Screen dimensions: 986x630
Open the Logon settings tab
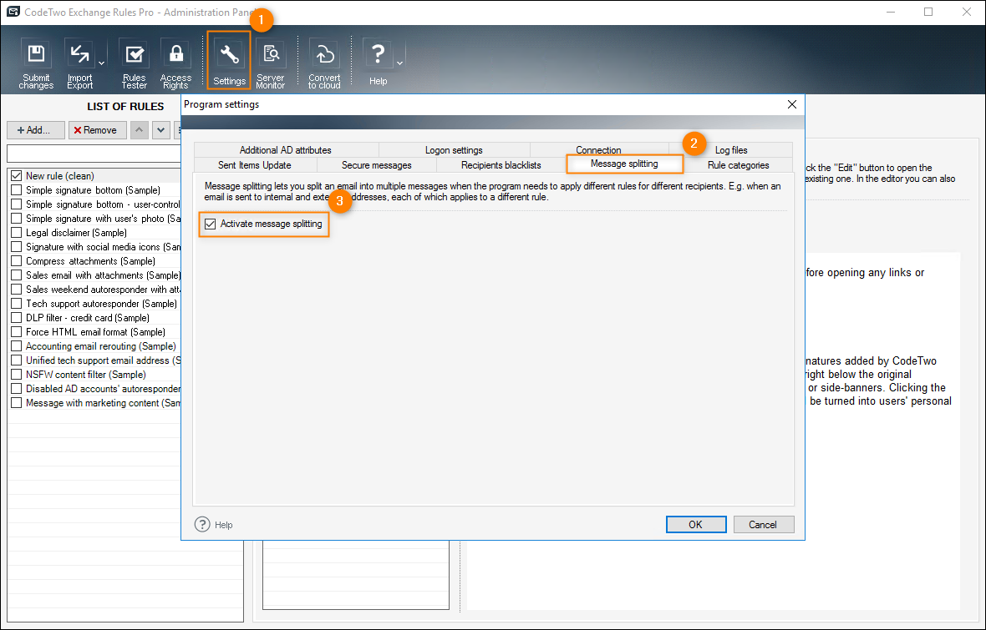pos(454,150)
